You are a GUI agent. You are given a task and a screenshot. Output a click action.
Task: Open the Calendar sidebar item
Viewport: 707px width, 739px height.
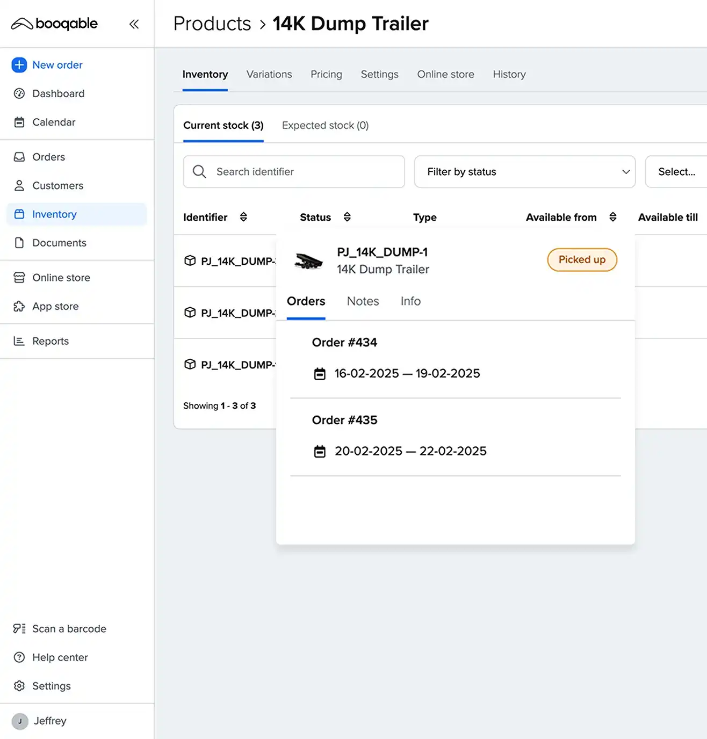(54, 122)
